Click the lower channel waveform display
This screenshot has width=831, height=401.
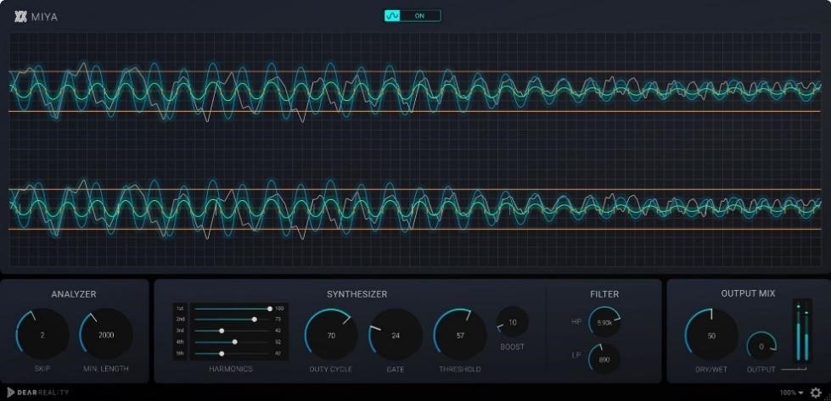(416, 209)
